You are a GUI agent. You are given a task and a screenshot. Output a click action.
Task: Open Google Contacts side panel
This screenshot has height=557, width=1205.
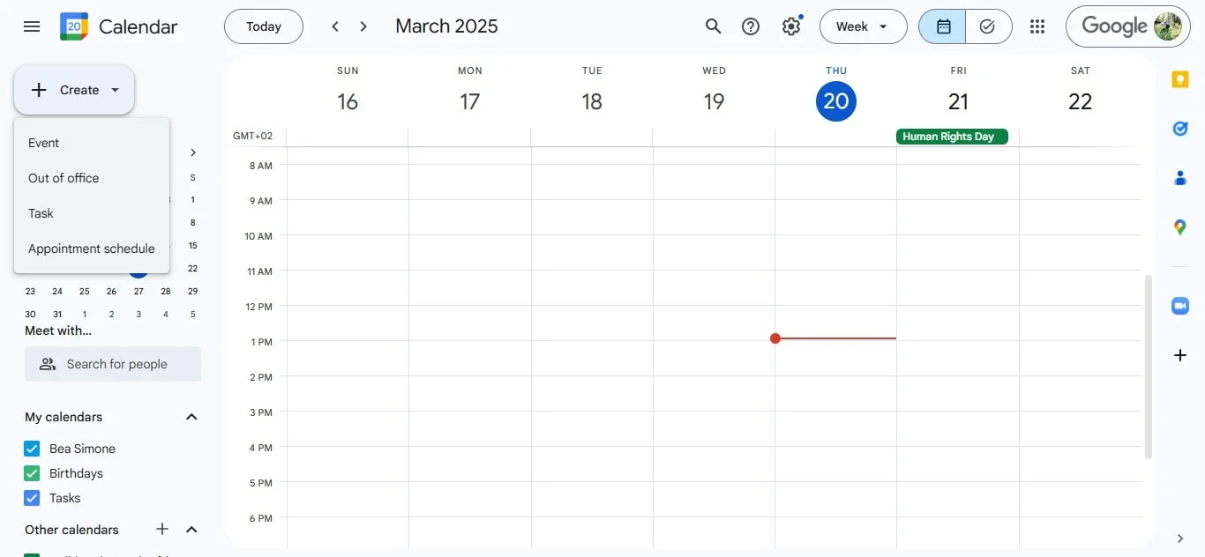[x=1180, y=178]
